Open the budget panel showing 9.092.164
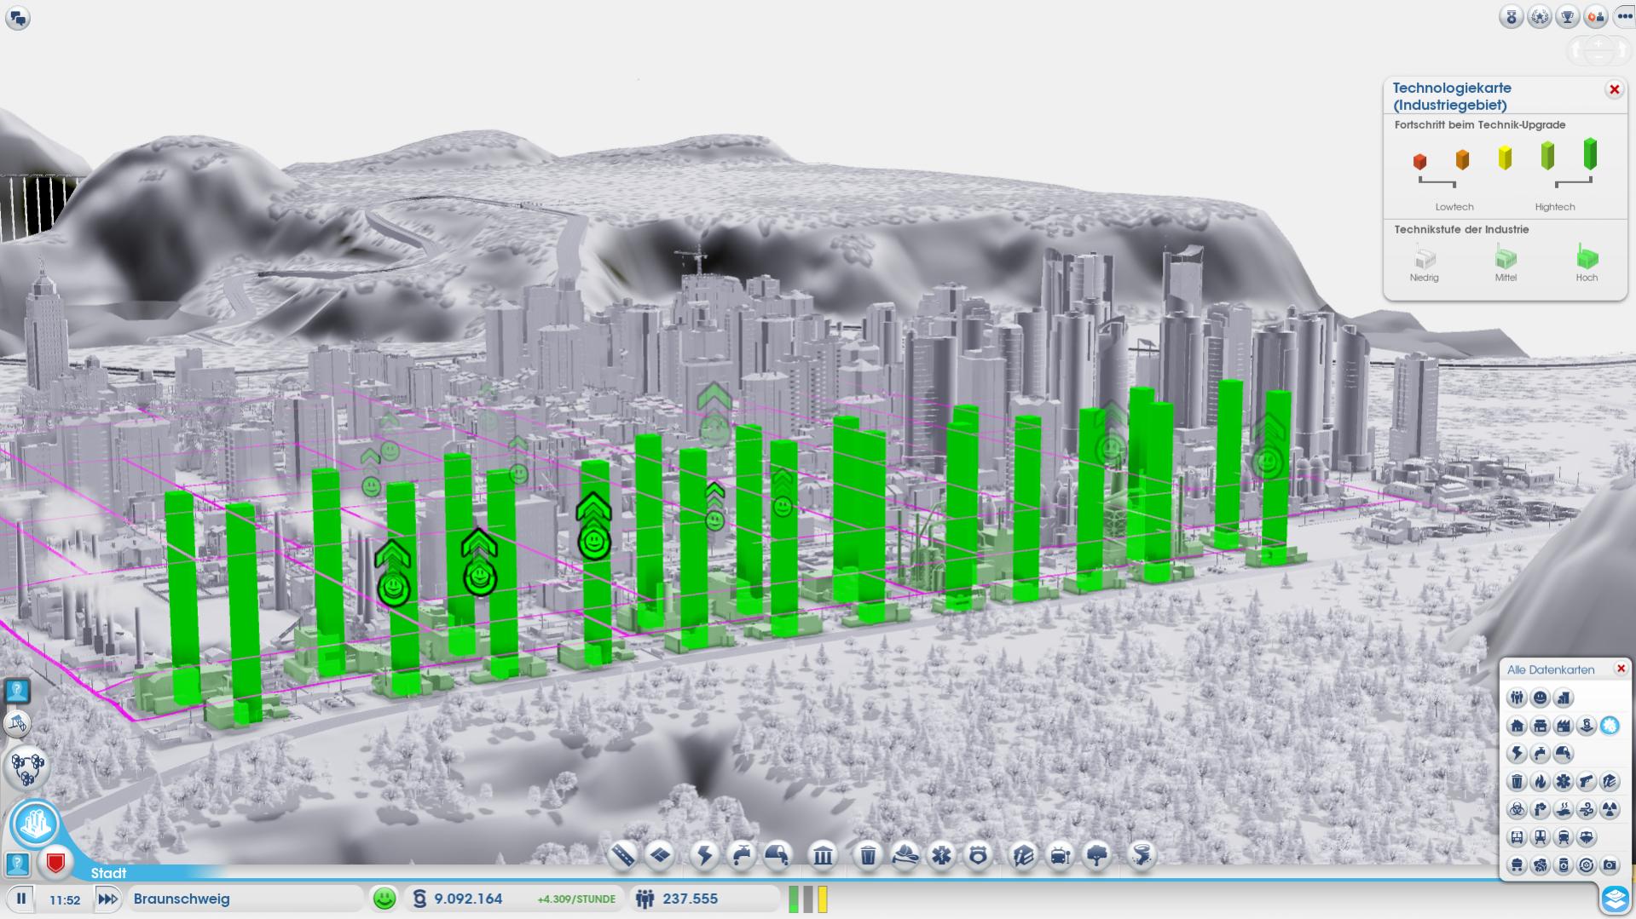Image resolution: width=1636 pixels, height=919 pixels. tap(514, 899)
